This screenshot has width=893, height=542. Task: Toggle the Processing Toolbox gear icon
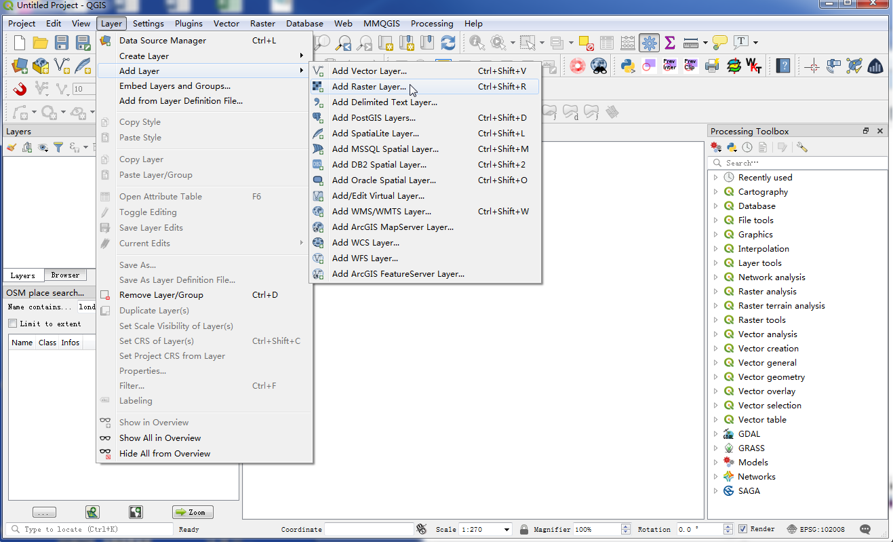(649, 43)
